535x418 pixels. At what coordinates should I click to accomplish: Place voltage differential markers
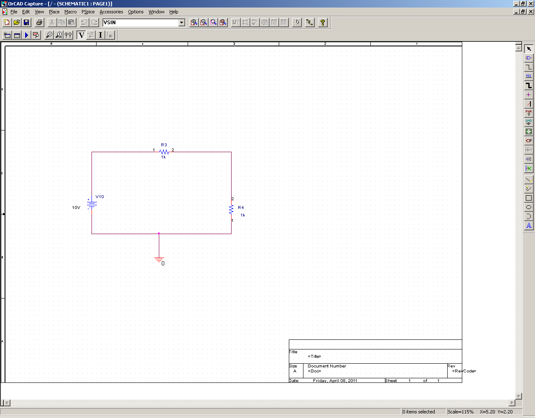point(69,35)
